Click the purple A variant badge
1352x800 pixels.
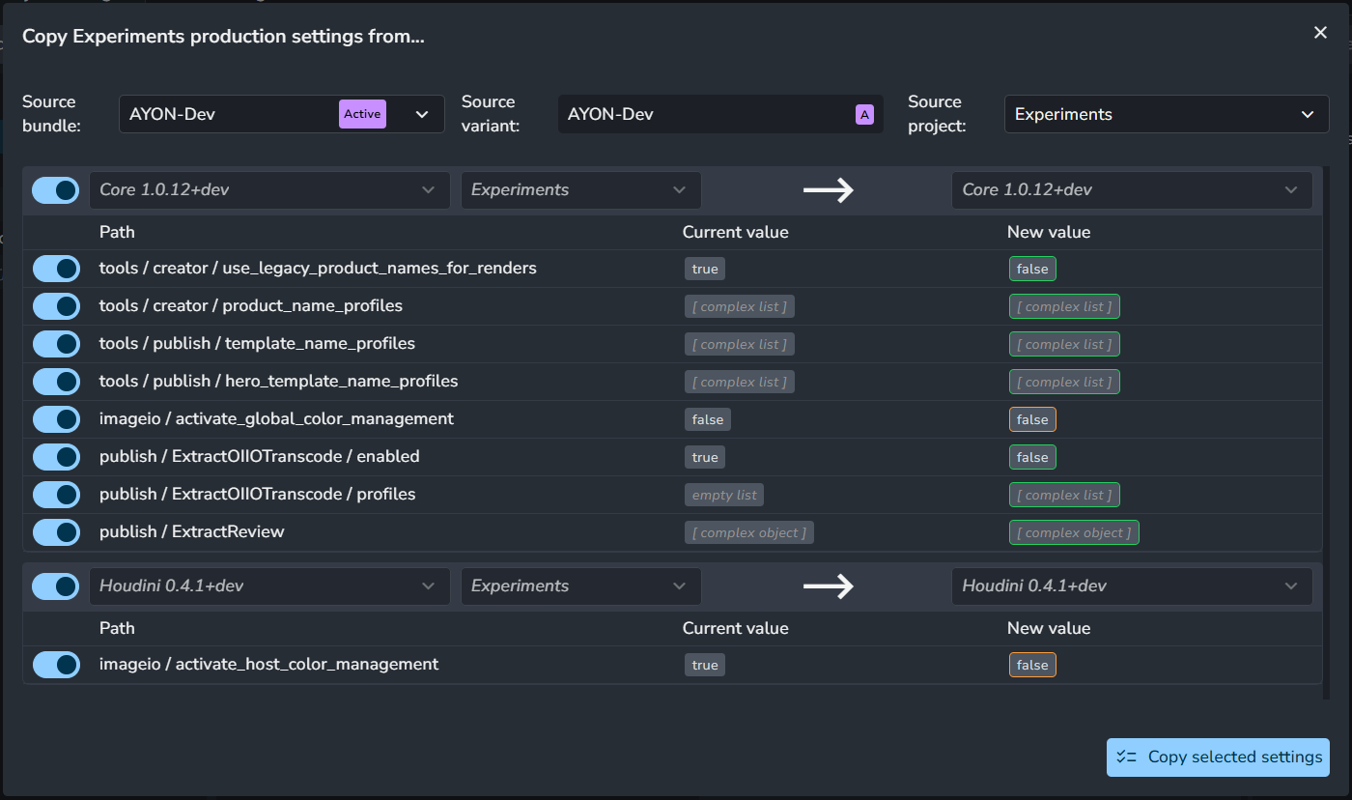point(864,115)
